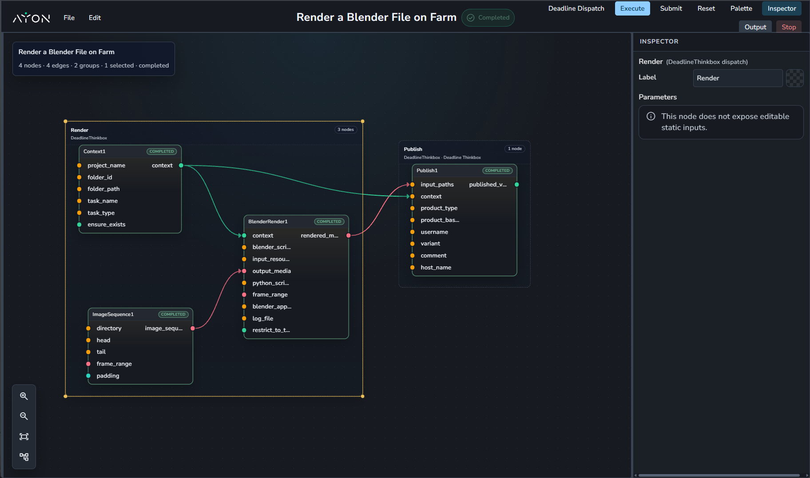Zoom in on the canvas
Screen dimensions: 810x478
pos(24,396)
